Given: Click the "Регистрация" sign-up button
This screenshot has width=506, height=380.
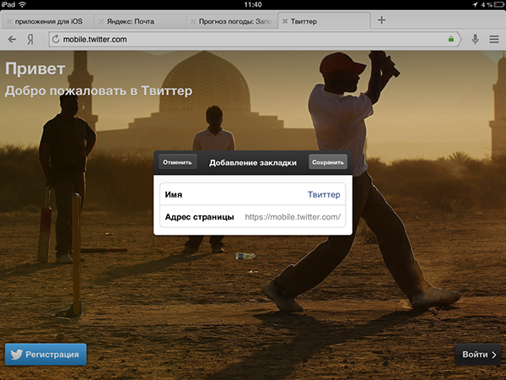Looking at the screenshot, I should 46,355.
